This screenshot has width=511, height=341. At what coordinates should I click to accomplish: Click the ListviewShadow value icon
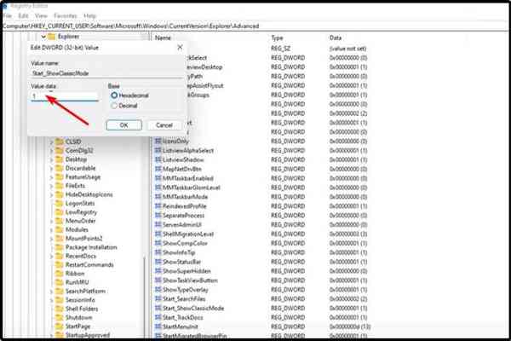(x=158, y=159)
